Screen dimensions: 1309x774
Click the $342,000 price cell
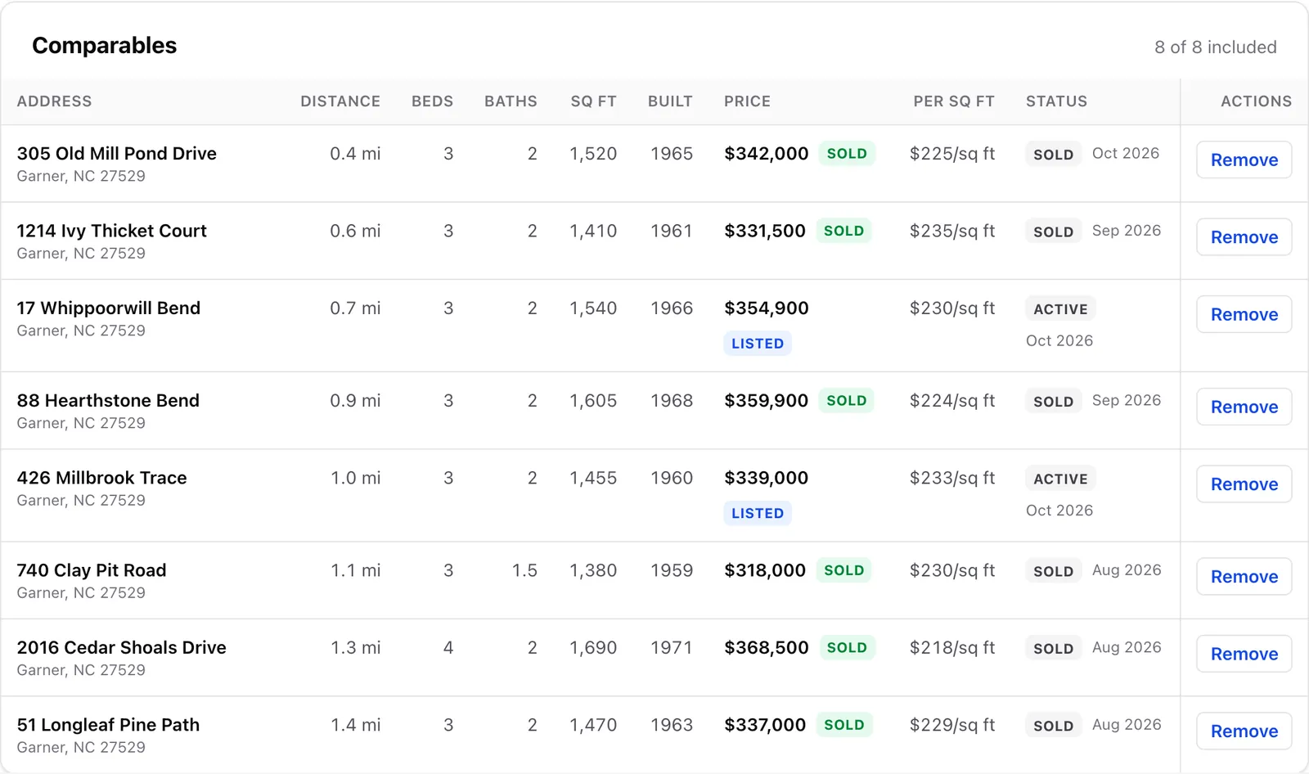click(766, 153)
